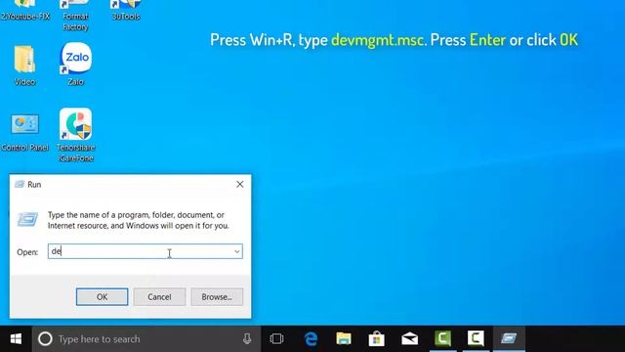Click the Cortana circle icon
Image resolution: width=625 pixels, height=352 pixels.
45,339
